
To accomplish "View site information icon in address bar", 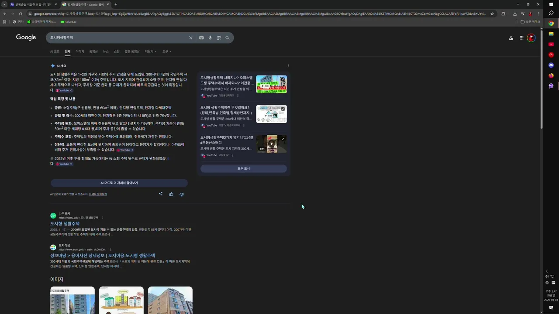I will tap(30, 14).
